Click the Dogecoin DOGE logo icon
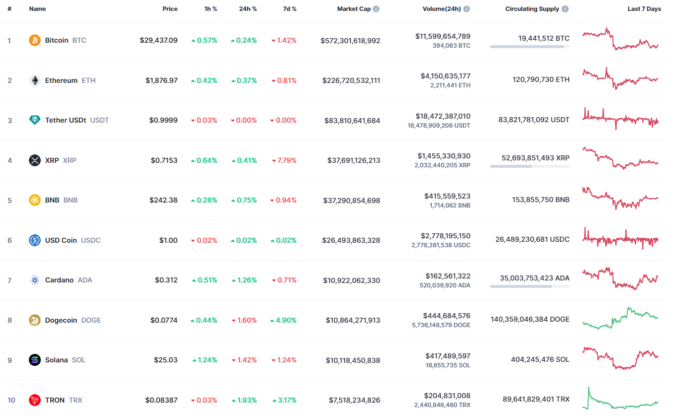The image size is (678, 416). [x=34, y=320]
